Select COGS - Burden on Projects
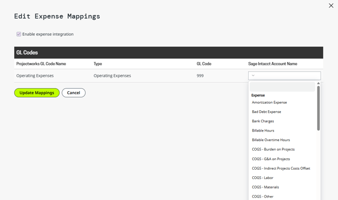Screen dimensions: 338x200 (273, 150)
